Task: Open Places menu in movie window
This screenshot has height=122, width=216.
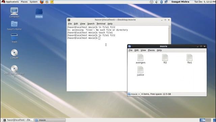Action: click(151, 50)
